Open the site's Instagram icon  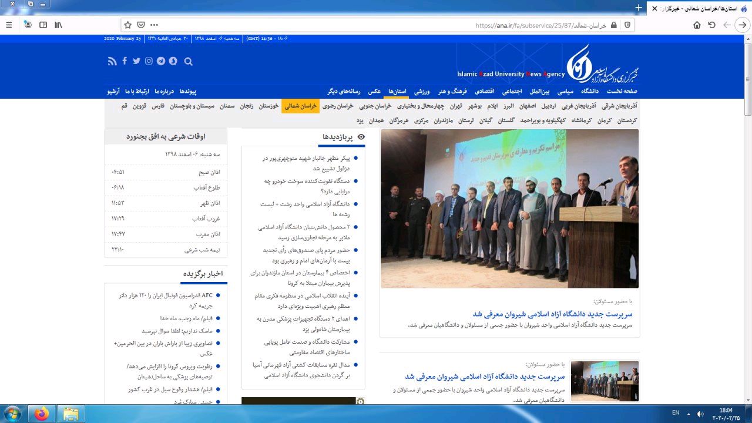149,61
